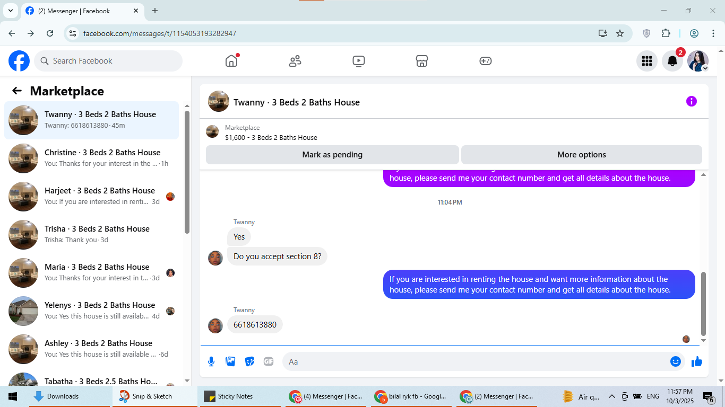This screenshot has width=725, height=407.
Task: View site information icon in address bar
Action: 73,33
